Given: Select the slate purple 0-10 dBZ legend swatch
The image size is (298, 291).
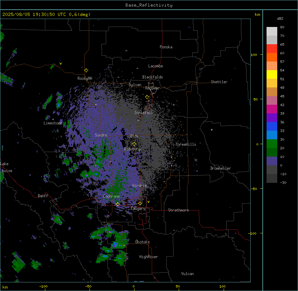Looking at the screenshot, I should coord(272,161).
